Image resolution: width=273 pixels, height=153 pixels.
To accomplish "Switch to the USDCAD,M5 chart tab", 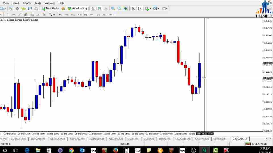I will point(183,139).
